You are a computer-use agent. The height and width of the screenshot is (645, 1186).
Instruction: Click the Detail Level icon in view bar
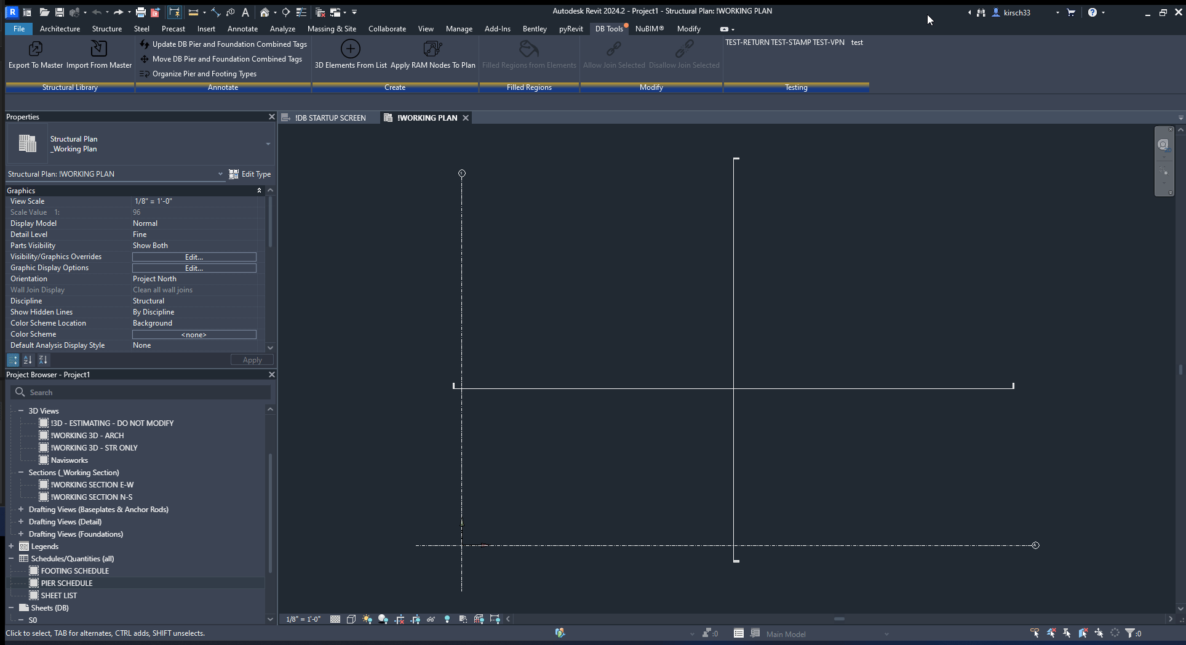335,619
